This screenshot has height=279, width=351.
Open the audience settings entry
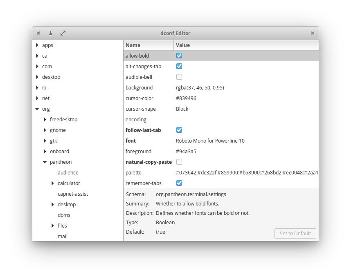(68, 172)
